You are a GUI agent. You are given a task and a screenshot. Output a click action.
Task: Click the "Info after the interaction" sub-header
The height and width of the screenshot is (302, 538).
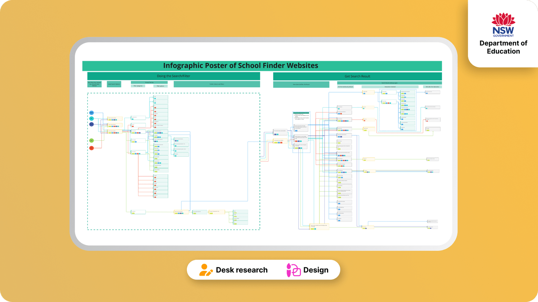(432, 87)
